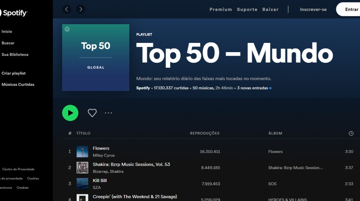Open the Suporte link
The image size is (360, 201).
pyautogui.click(x=247, y=9)
